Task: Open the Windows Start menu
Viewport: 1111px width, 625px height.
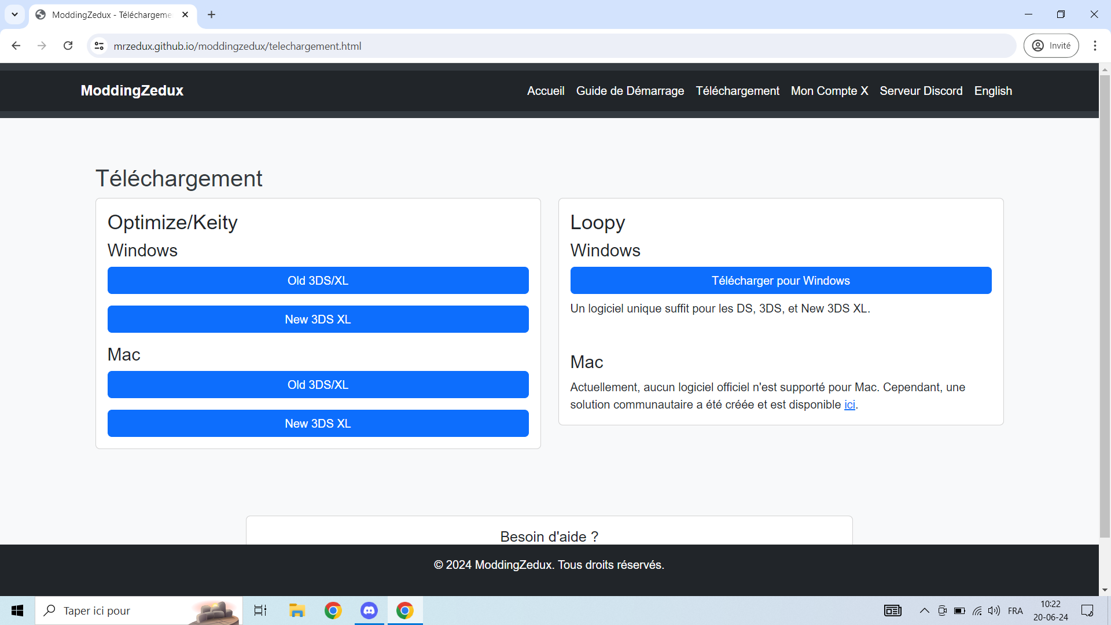Action: 17,610
